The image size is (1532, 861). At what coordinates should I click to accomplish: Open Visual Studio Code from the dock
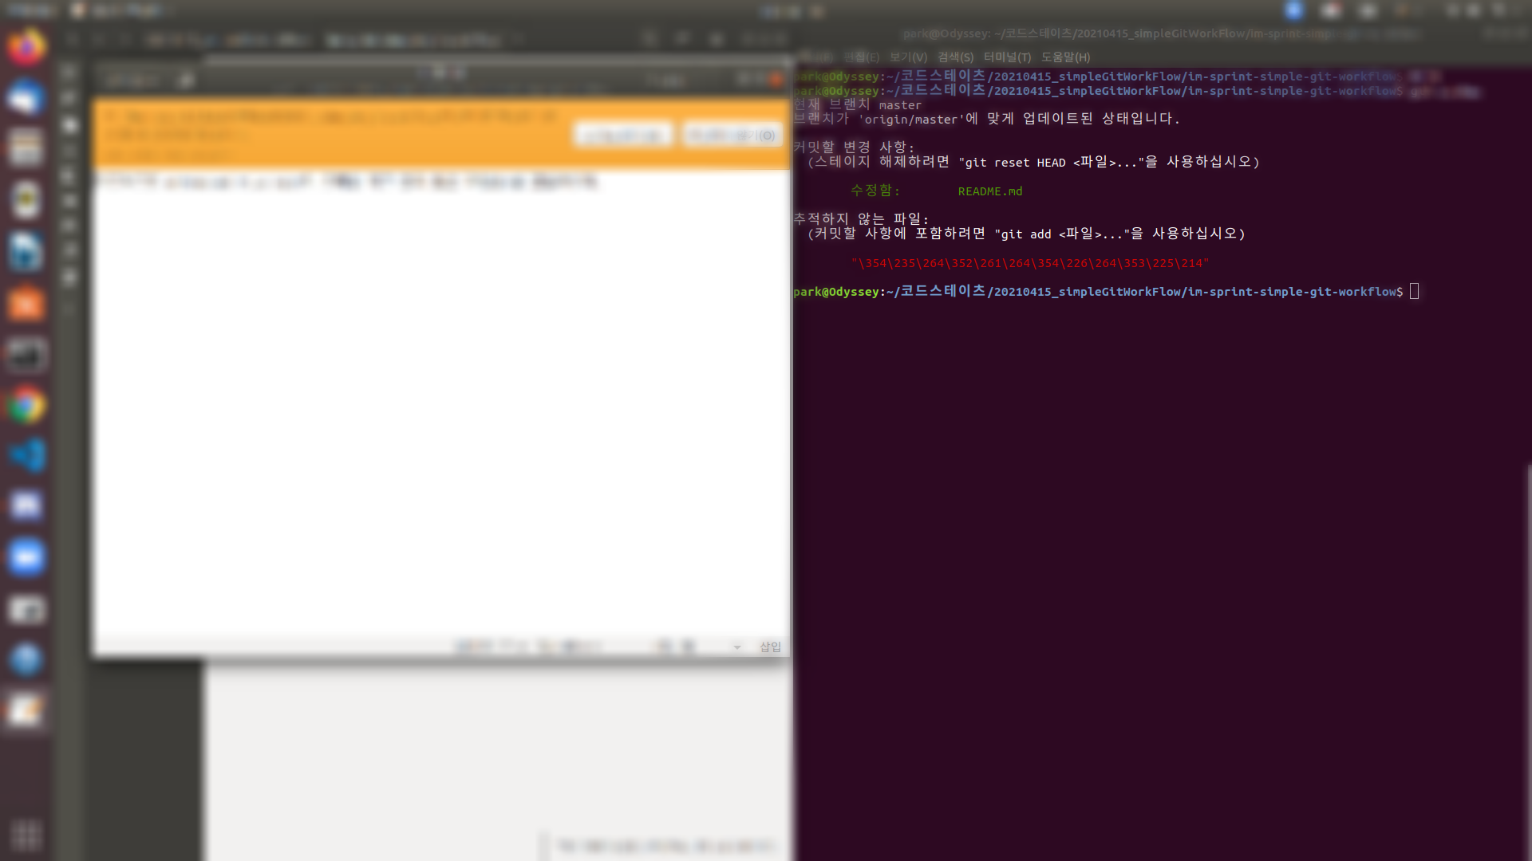pos(26,456)
